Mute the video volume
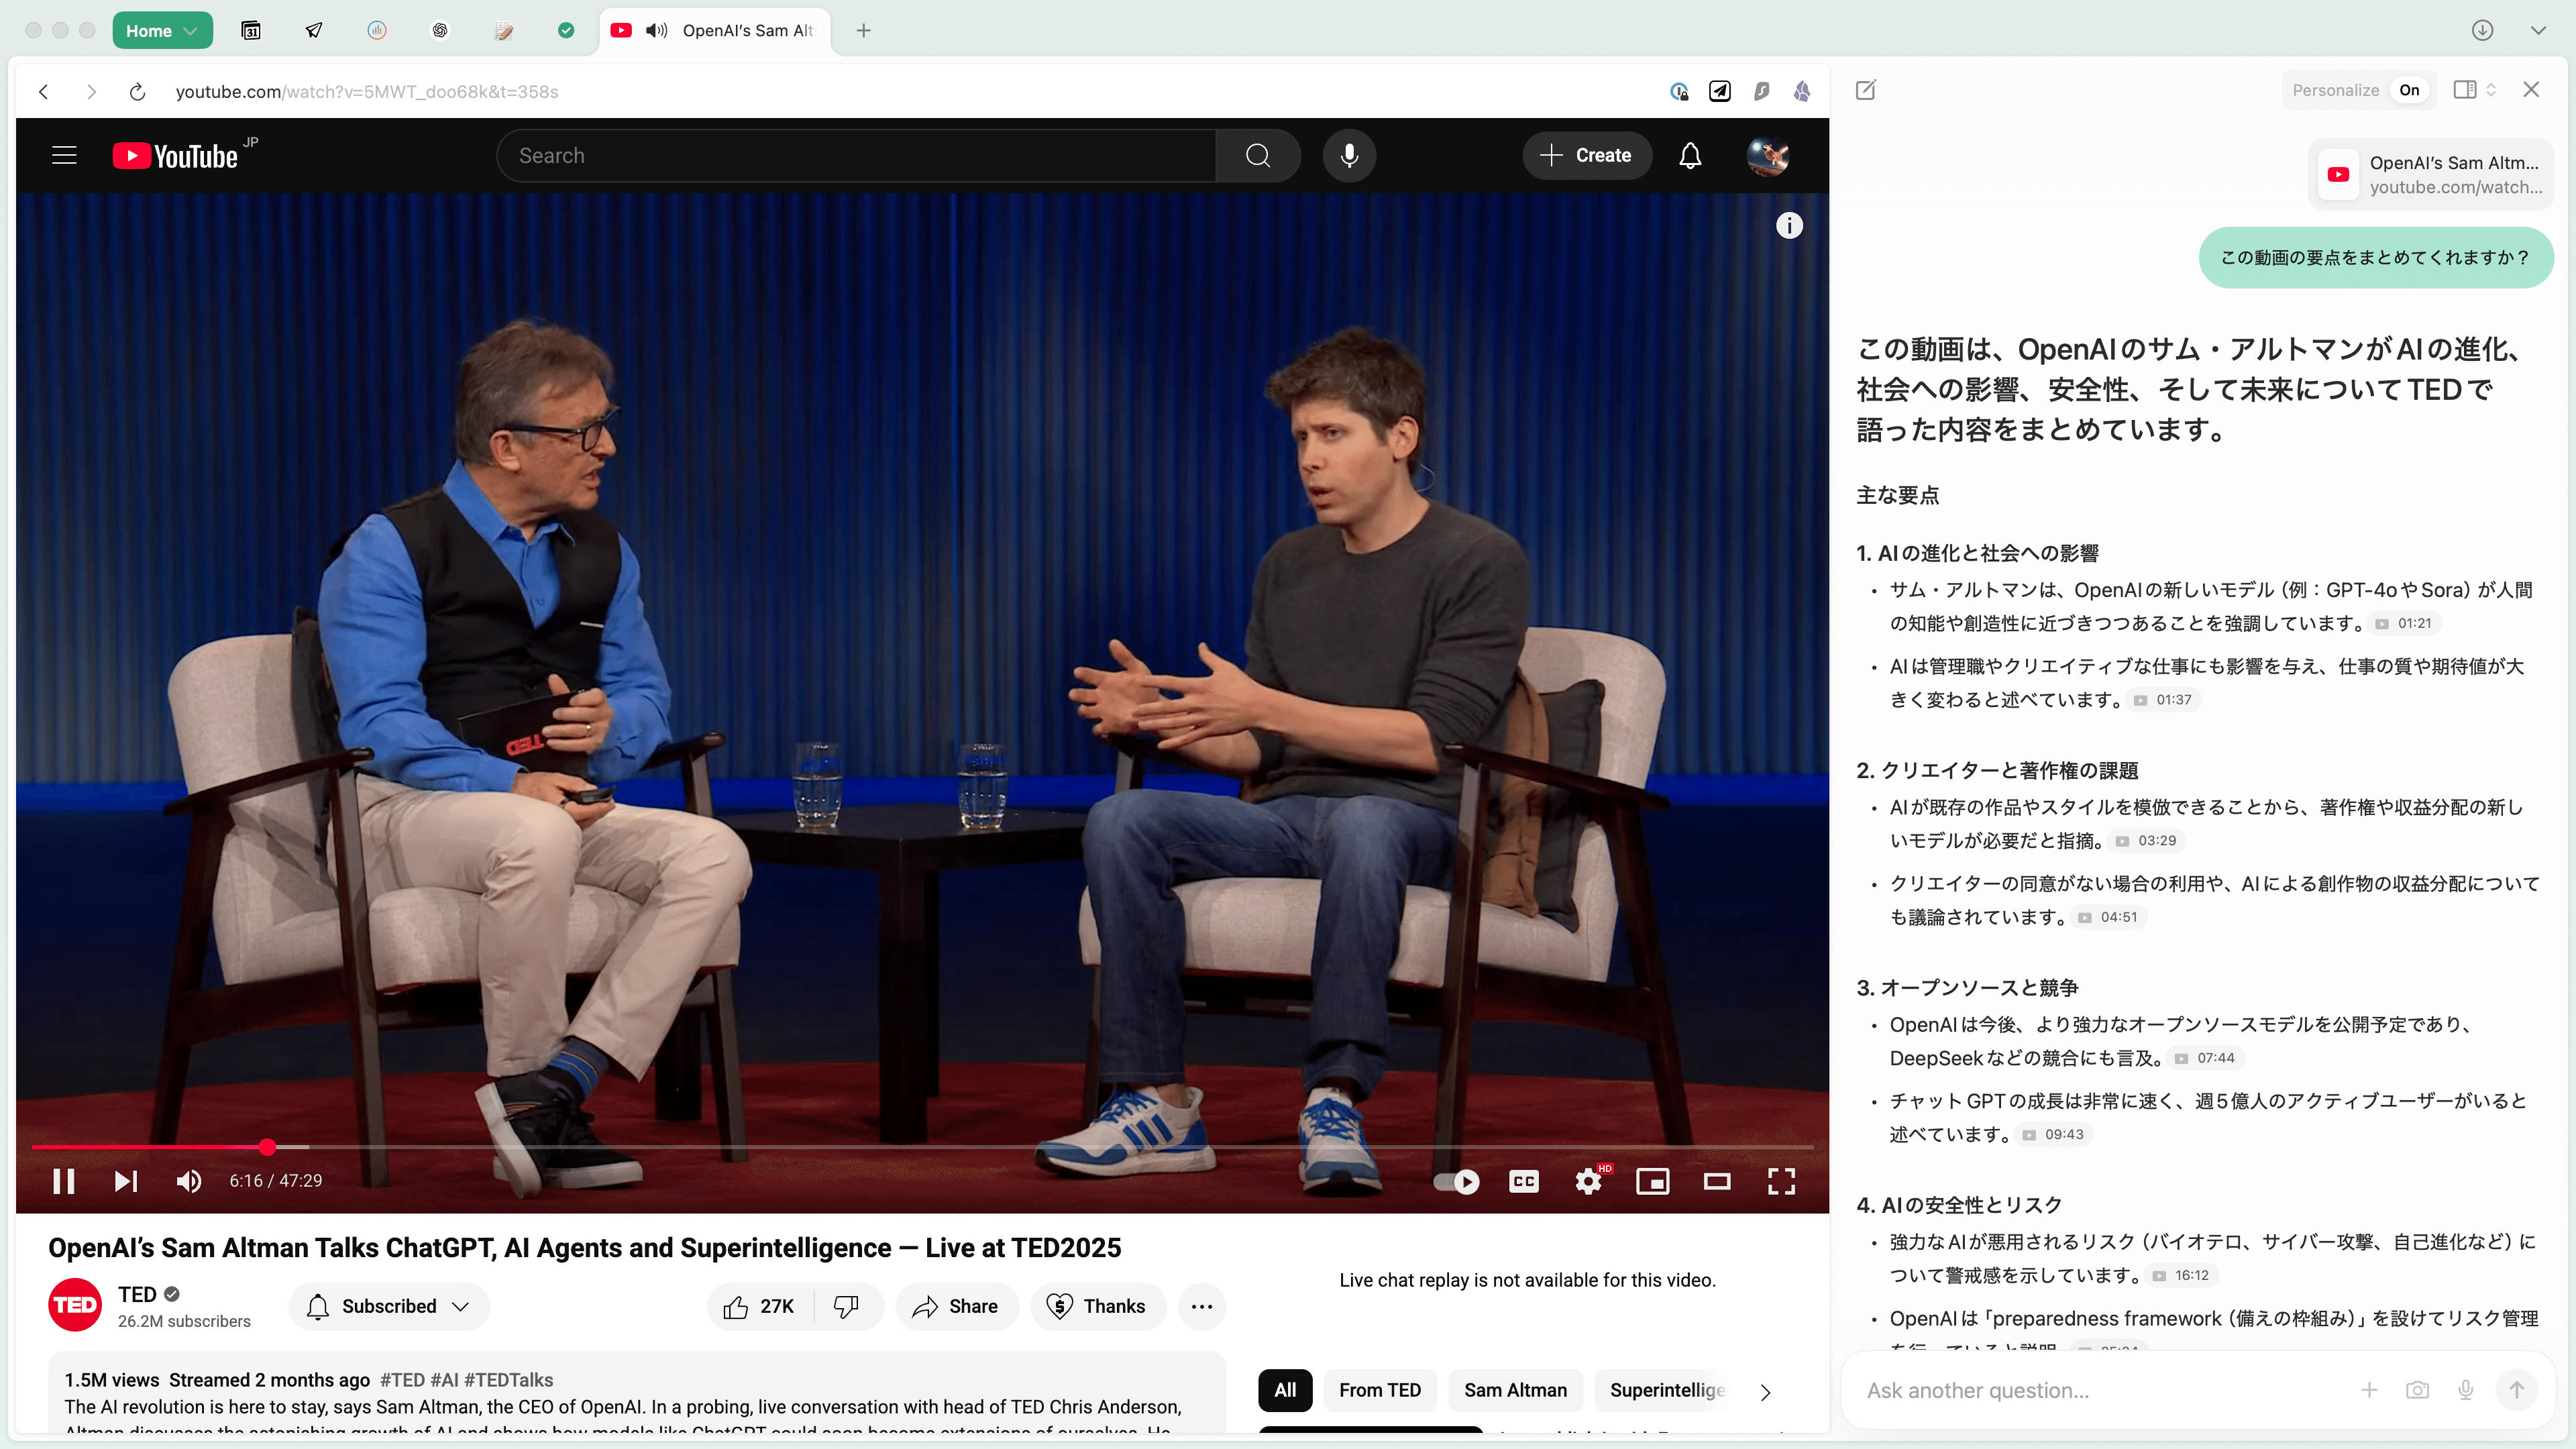The image size is (2576, 1449). 188,1181
